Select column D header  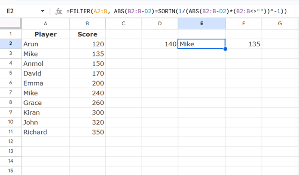point(160,24)
